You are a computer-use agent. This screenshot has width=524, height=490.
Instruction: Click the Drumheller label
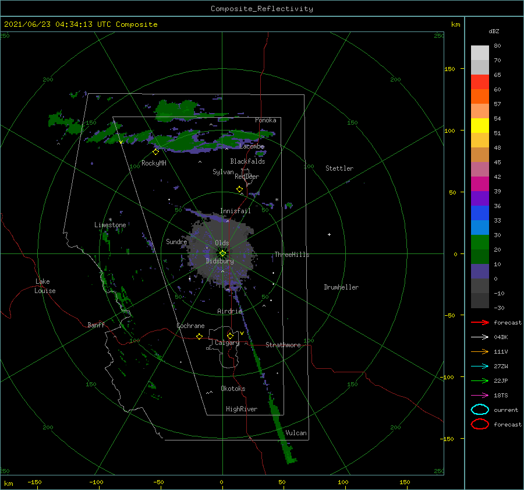click(341, 287)
